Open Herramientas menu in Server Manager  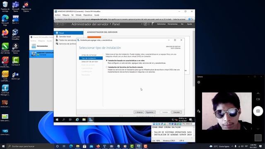coord(172,24)
